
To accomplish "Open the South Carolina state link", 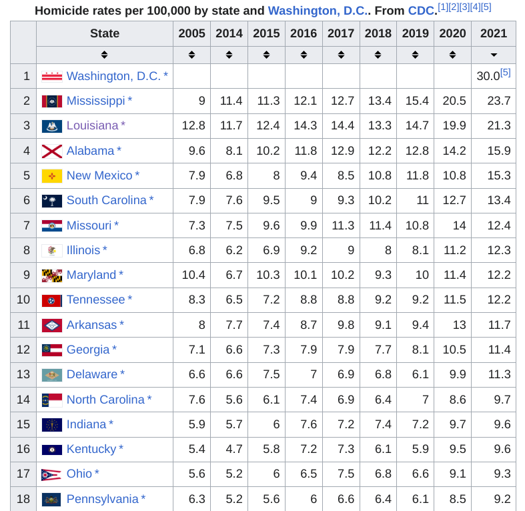I will pos(107,200).
